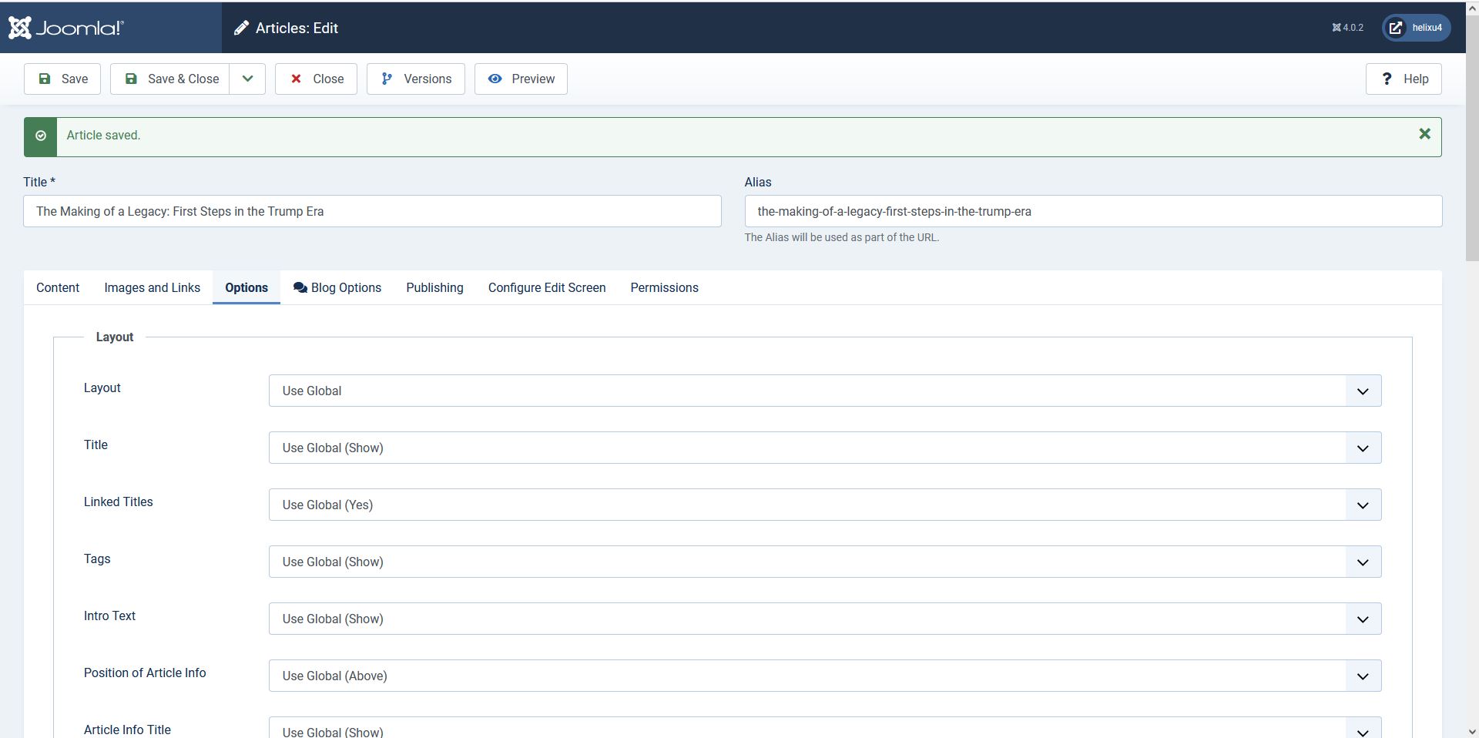The width and height of the screenshot is (1479, 738).
Task: Click the Save & Close button
Action: (170, 79)
